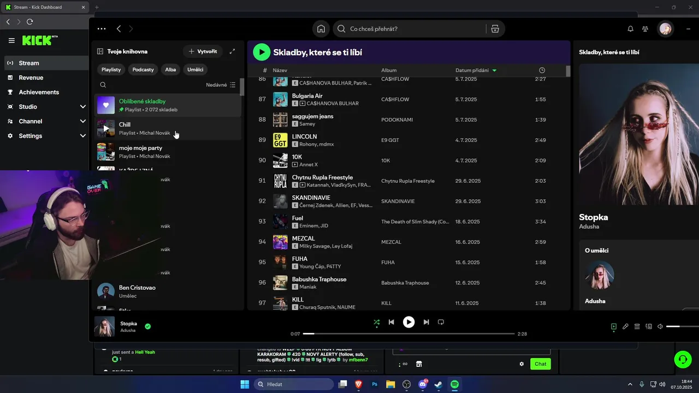Open Oblíbené skladby playlist
Screen dimensions: 699x393
(x=168, y=105)
